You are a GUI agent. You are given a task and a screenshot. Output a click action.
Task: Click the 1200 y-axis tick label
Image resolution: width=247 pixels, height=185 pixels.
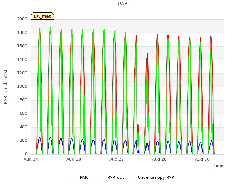point(22,73)
